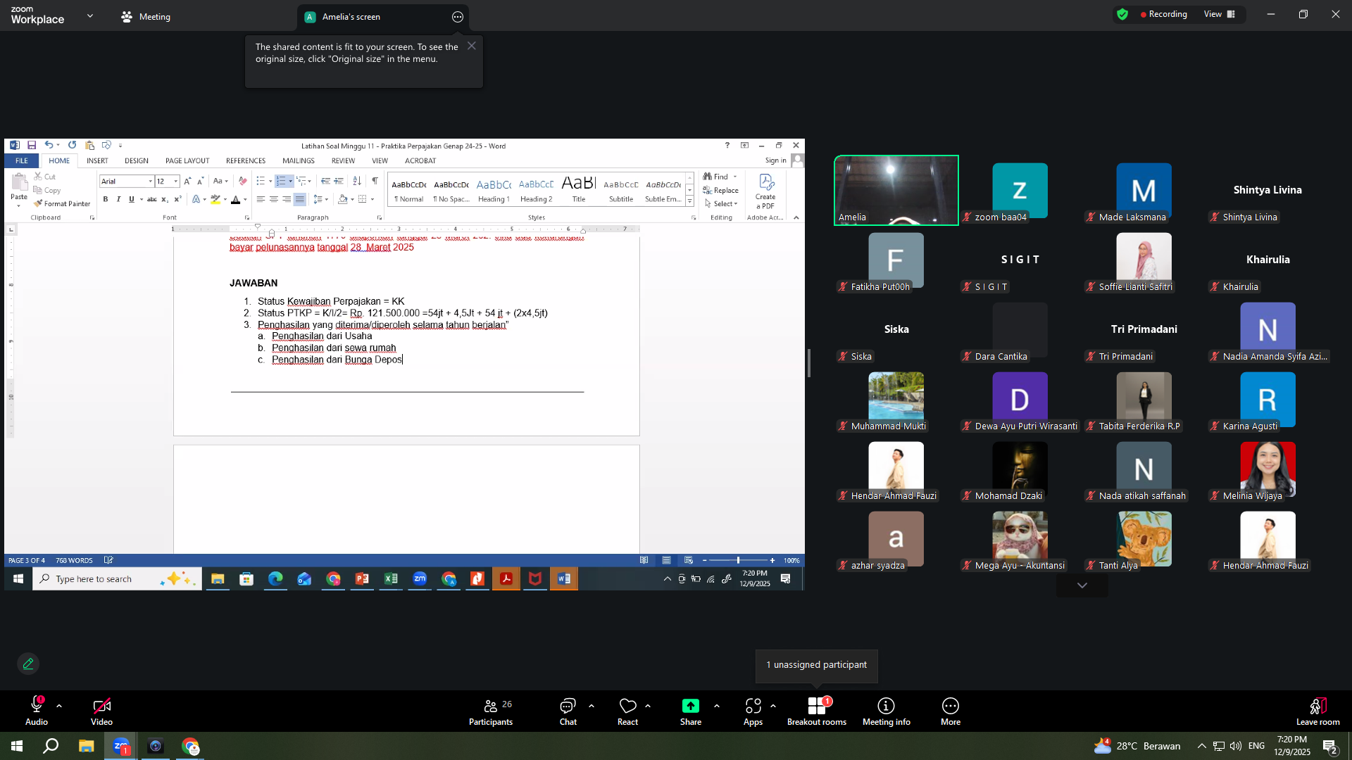Open the font size 12 dropdown

(x=176, y=182)
